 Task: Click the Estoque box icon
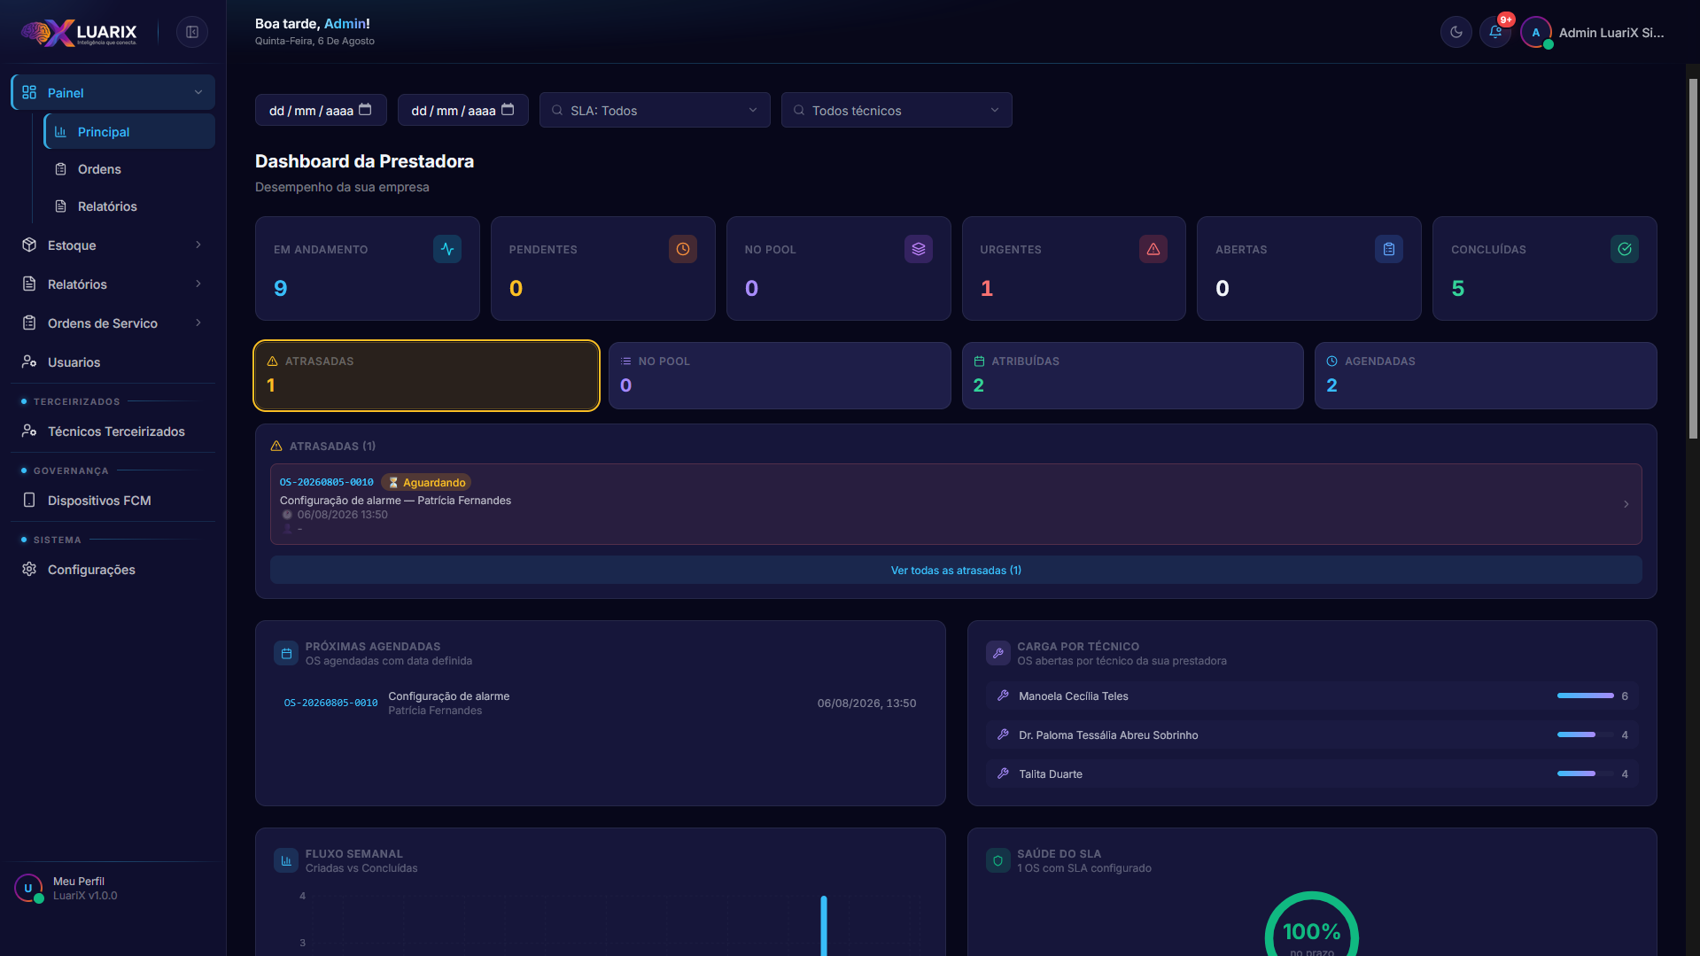[29, 245]
